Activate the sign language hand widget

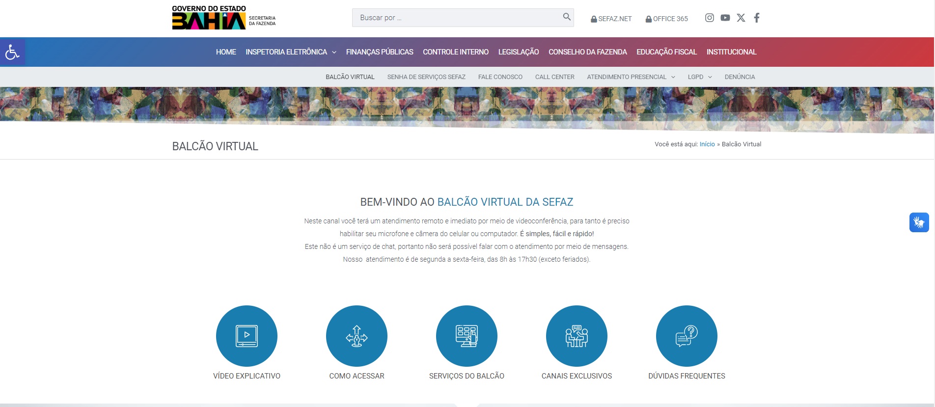click(x=919, y=222)
